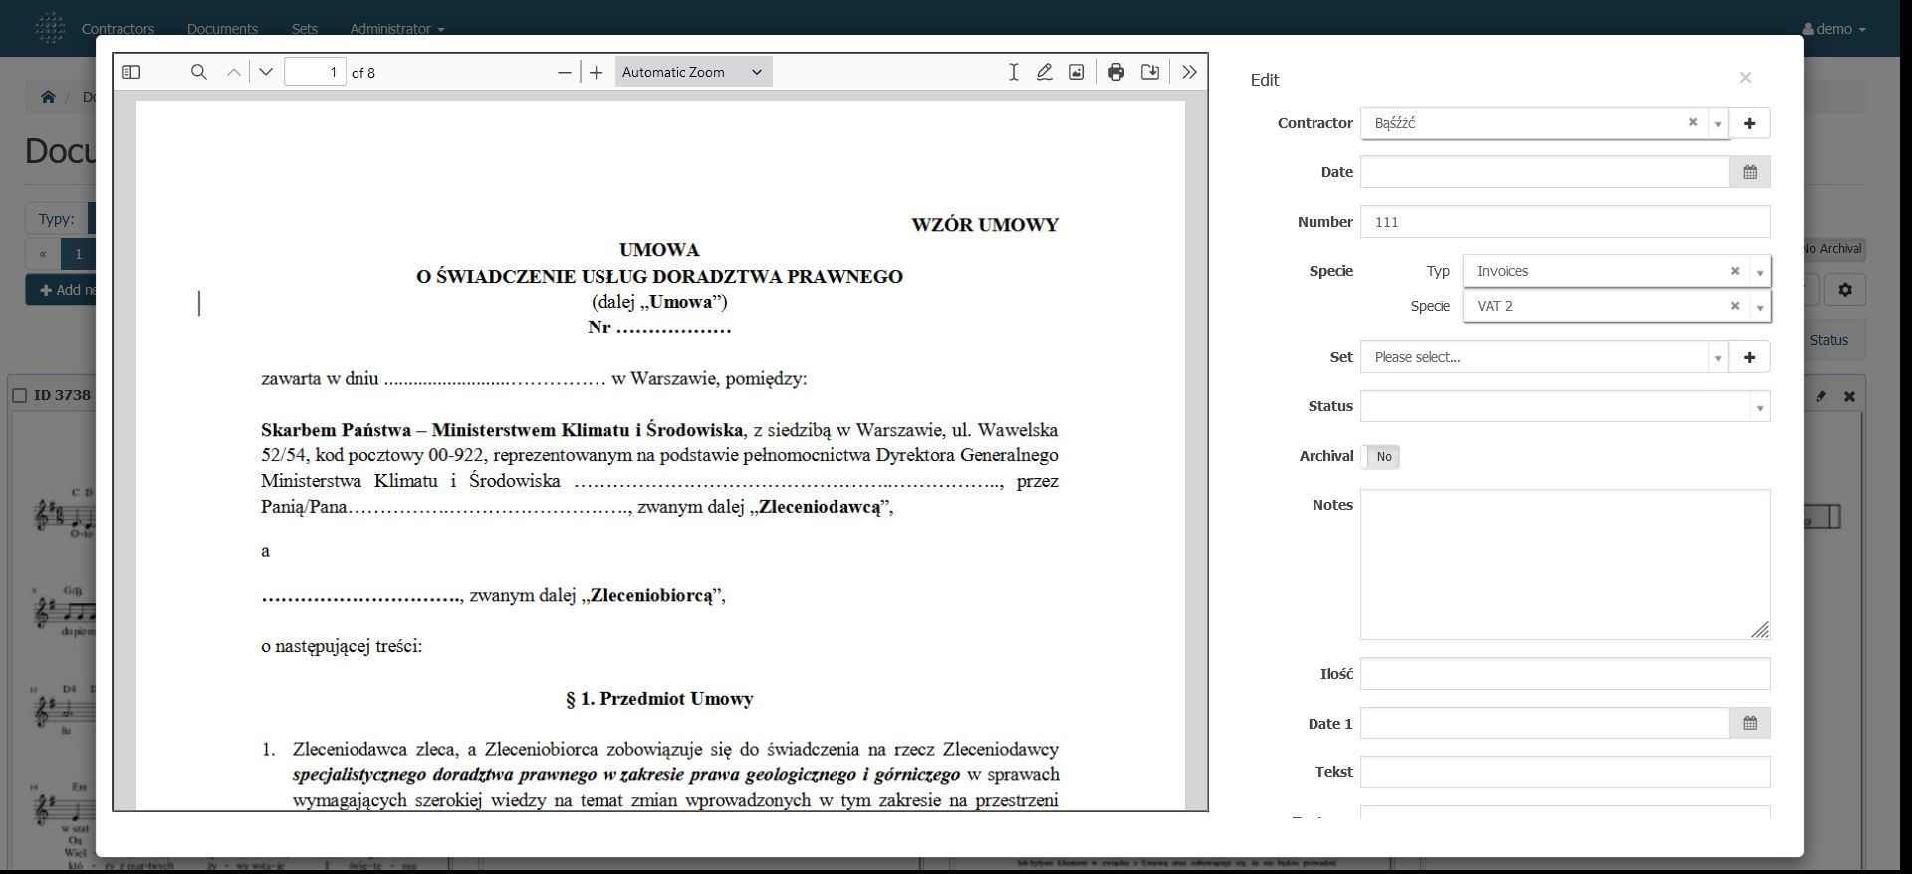
Task: Open the settings gear in background page
Action: tap(1845, 290)
